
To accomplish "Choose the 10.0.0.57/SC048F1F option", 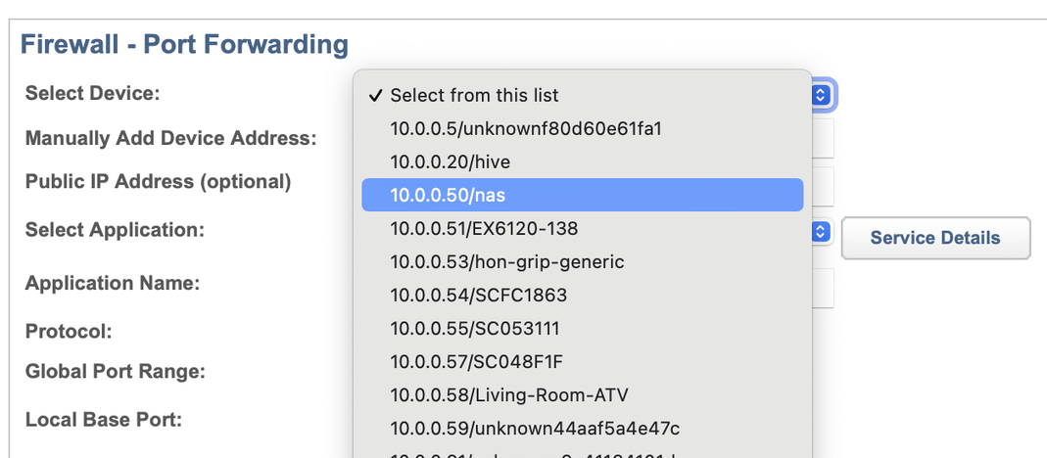I will pyautogui.click(x=582, y=361).
